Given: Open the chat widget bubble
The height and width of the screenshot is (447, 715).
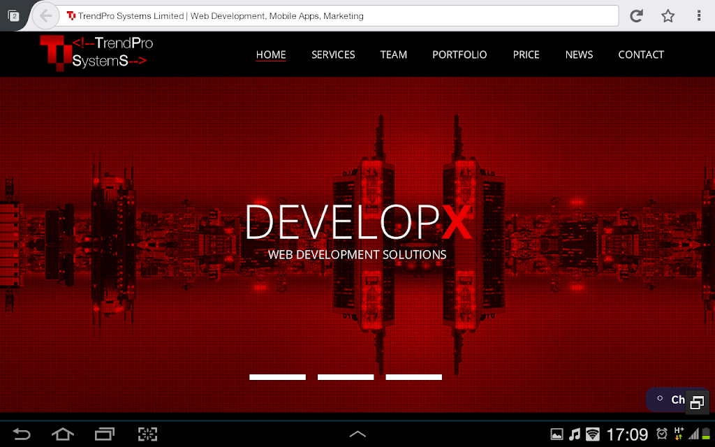Looking at the screenshot, I should pyautogui.click(x=667, y=400).
